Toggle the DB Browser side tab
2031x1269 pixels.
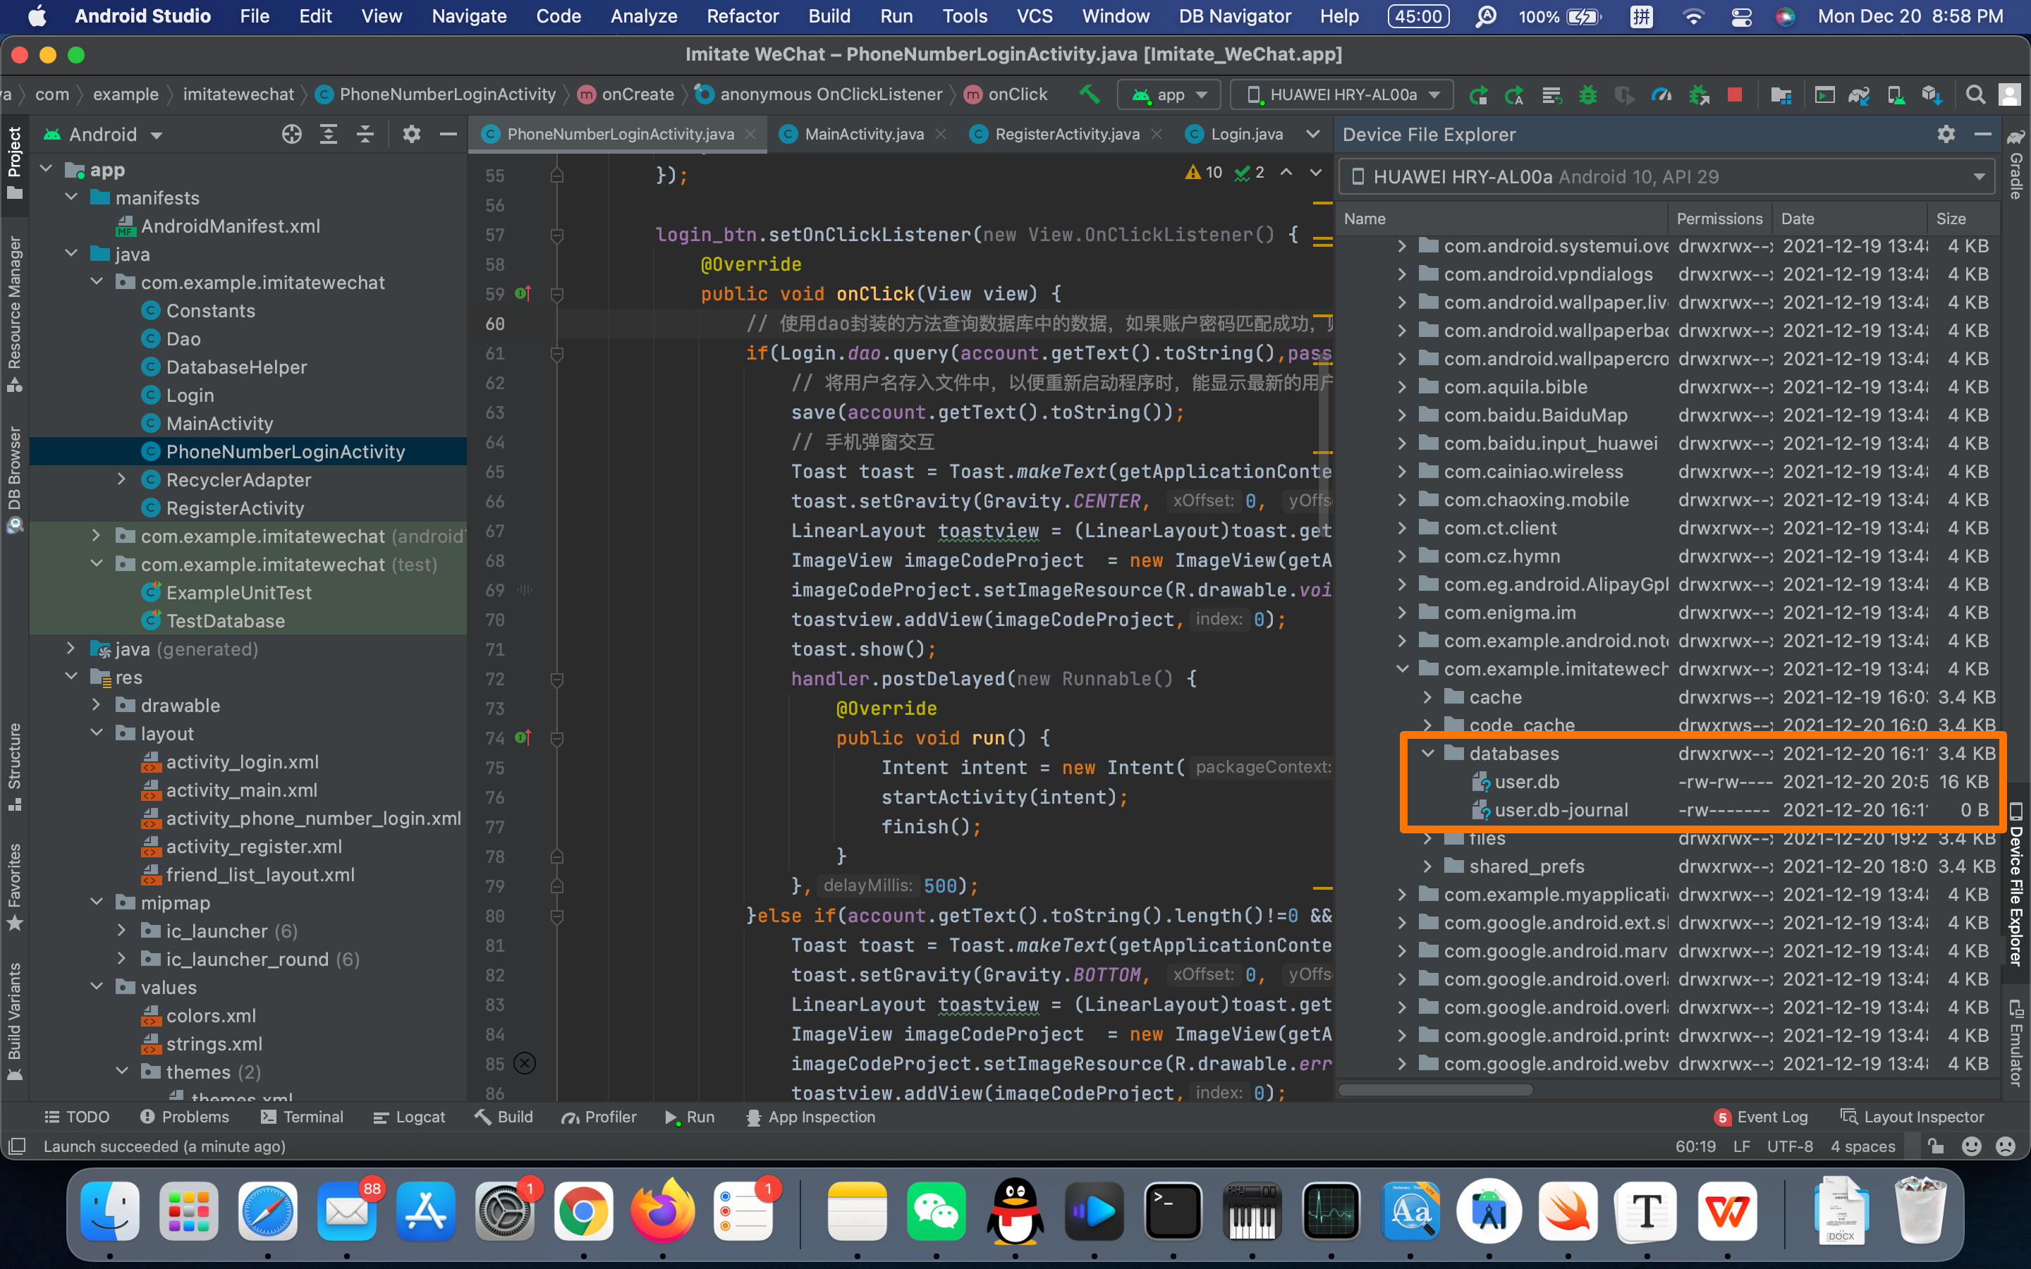point(14,479)
